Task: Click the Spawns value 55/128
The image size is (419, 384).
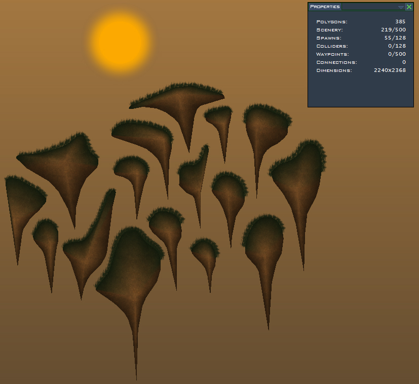Action: 396,38
